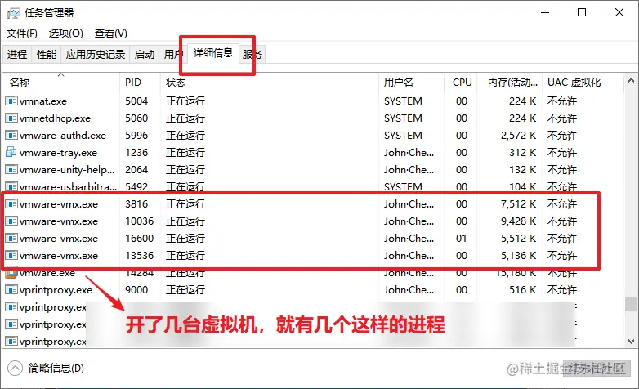
Task: Sort by UAC 虚拟化 column header
Action: pos(583,82)
